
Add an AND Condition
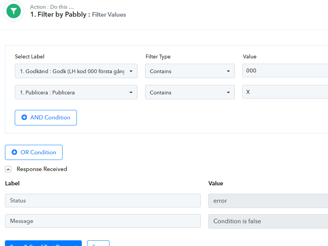(46, 118)
